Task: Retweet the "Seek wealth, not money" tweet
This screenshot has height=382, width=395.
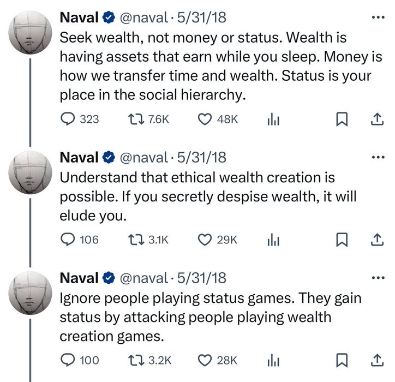Action: 133,119
